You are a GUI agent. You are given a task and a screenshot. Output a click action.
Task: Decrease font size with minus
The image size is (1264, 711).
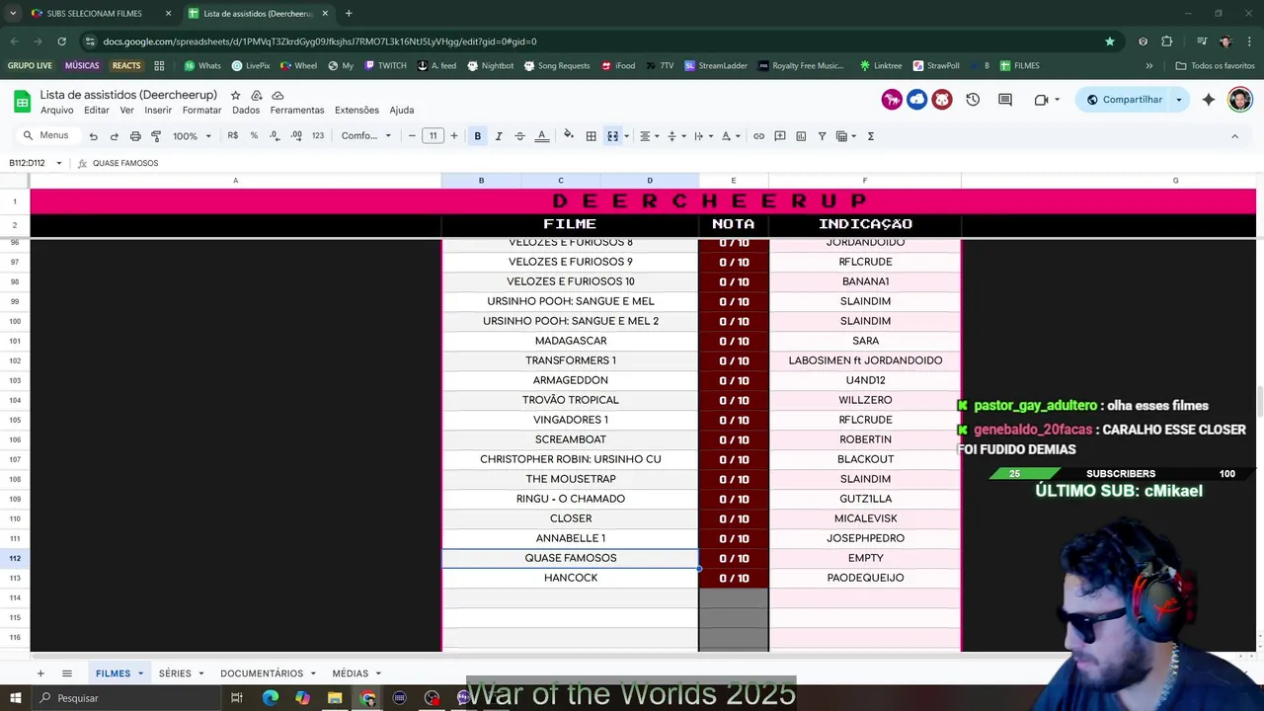tap(412, 136)
